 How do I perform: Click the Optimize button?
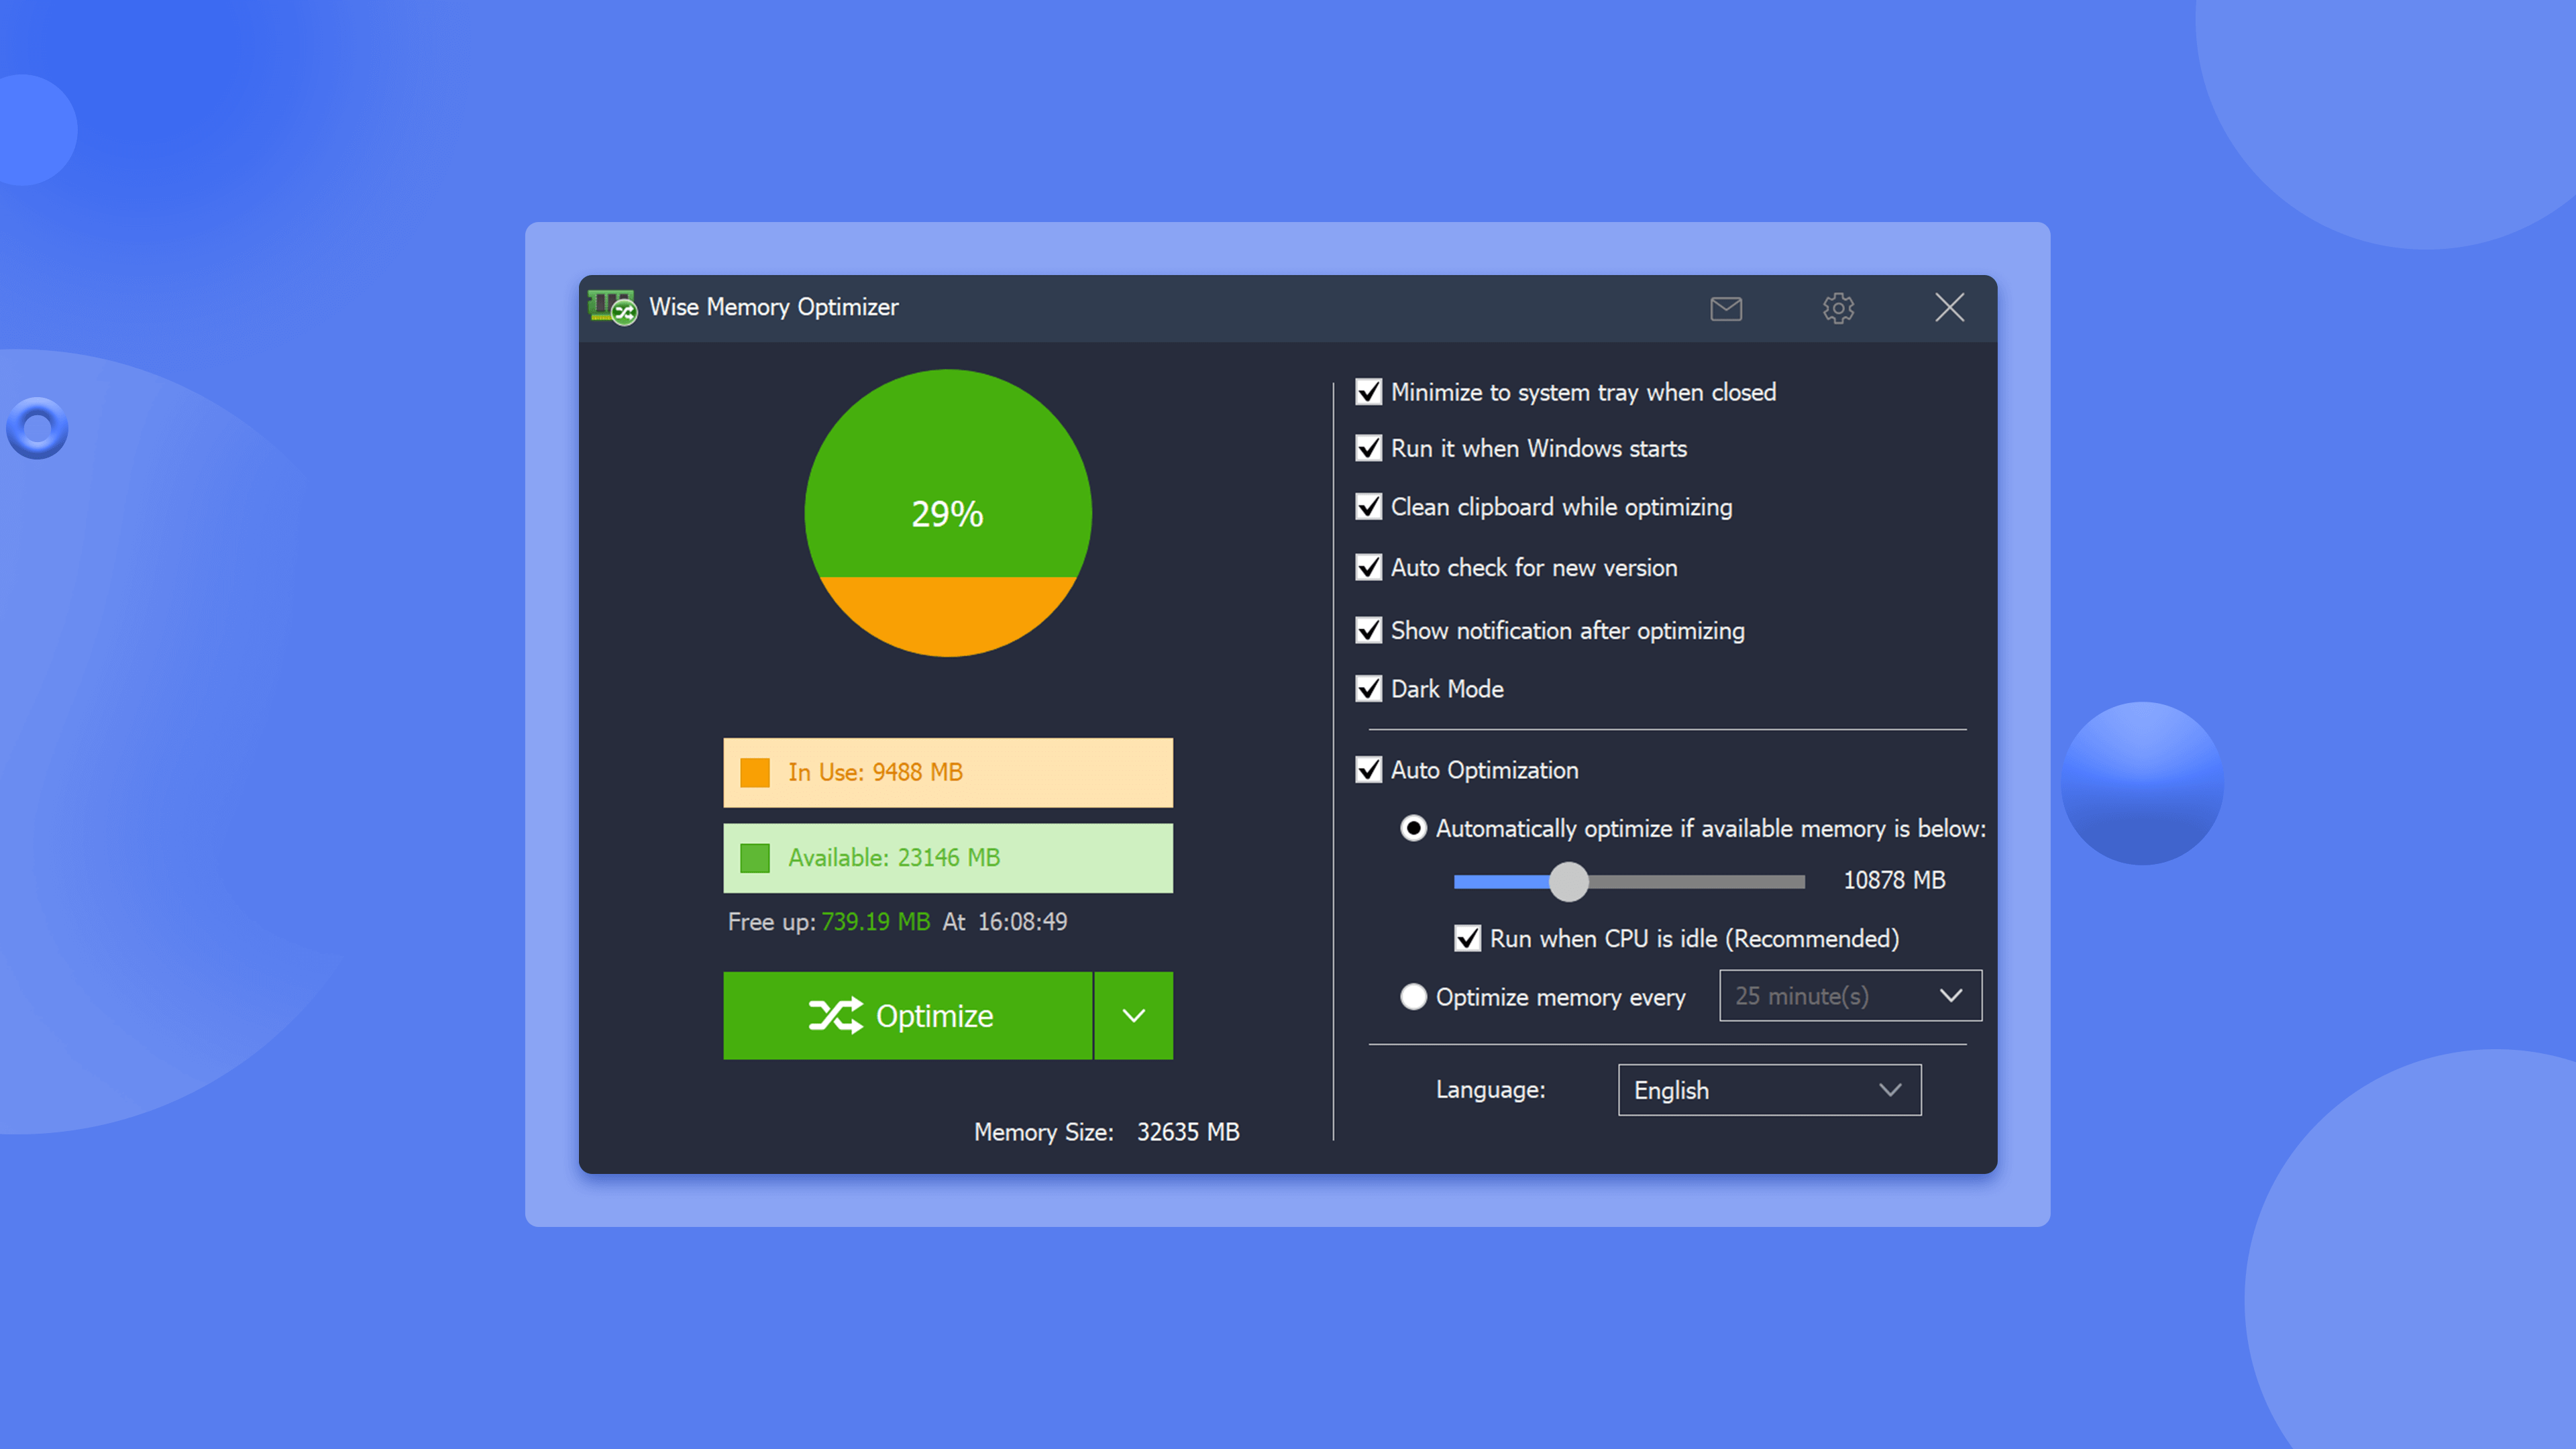coord(908,1015)
